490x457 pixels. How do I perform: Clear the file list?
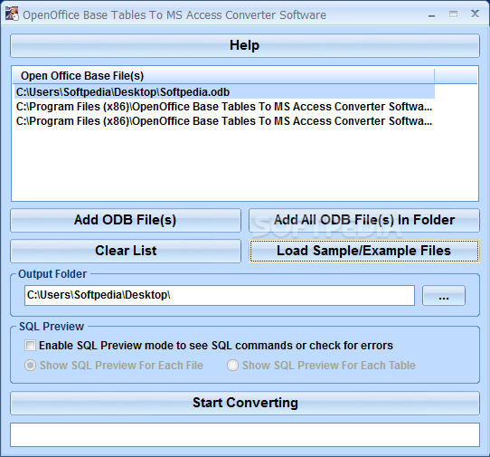126,251
